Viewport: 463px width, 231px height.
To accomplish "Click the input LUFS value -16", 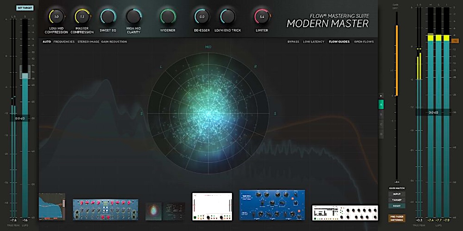I will pos(25,220).
